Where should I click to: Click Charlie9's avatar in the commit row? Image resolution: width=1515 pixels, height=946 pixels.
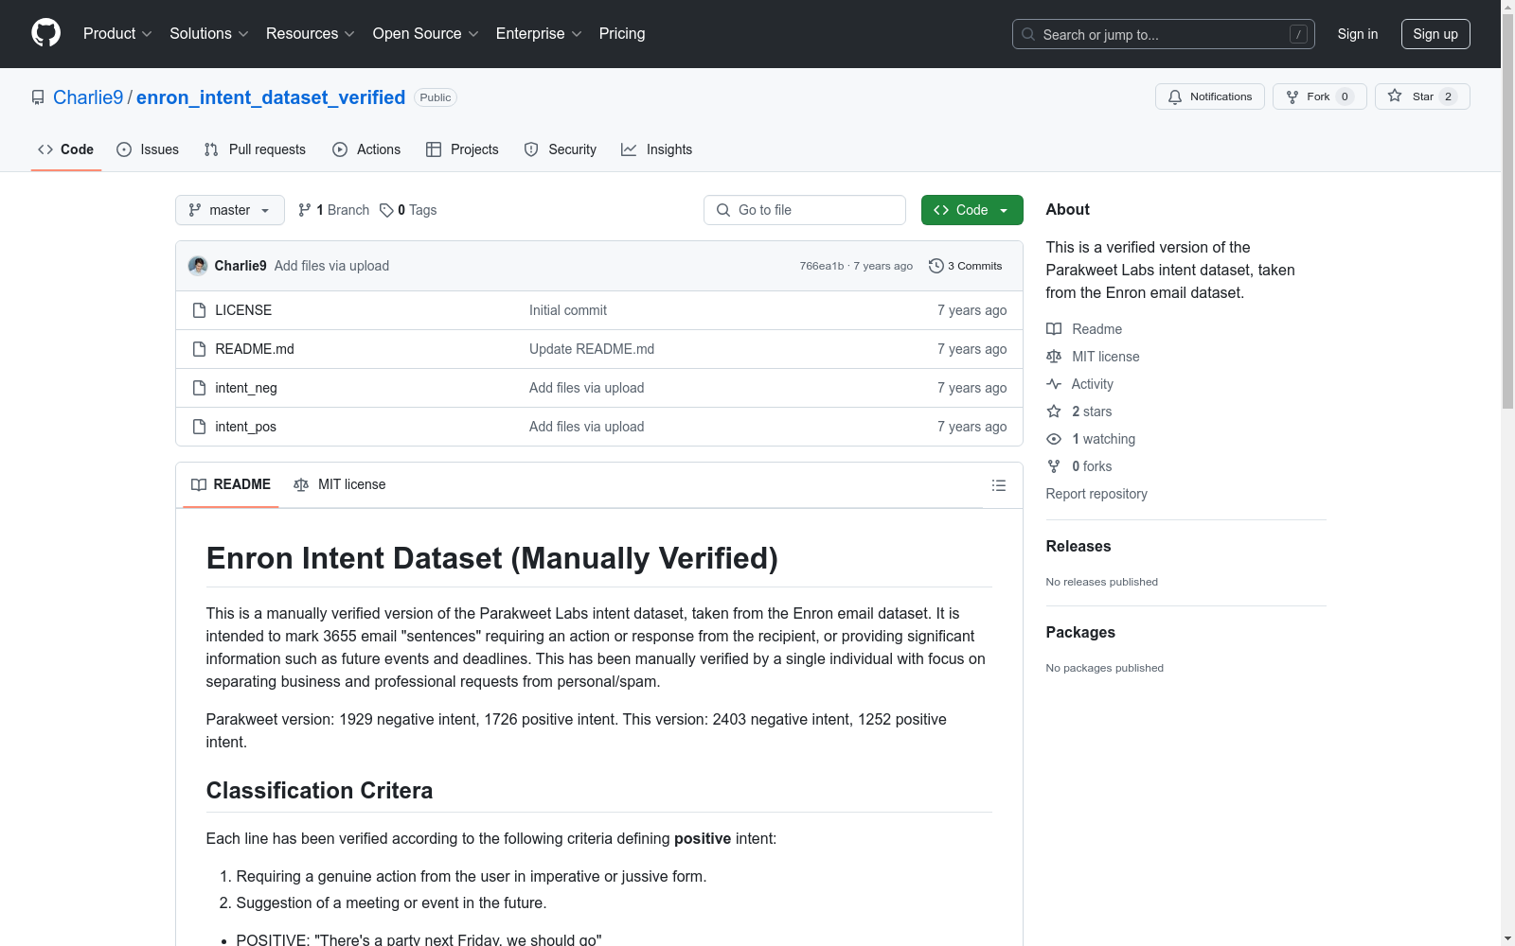point(198,266)
